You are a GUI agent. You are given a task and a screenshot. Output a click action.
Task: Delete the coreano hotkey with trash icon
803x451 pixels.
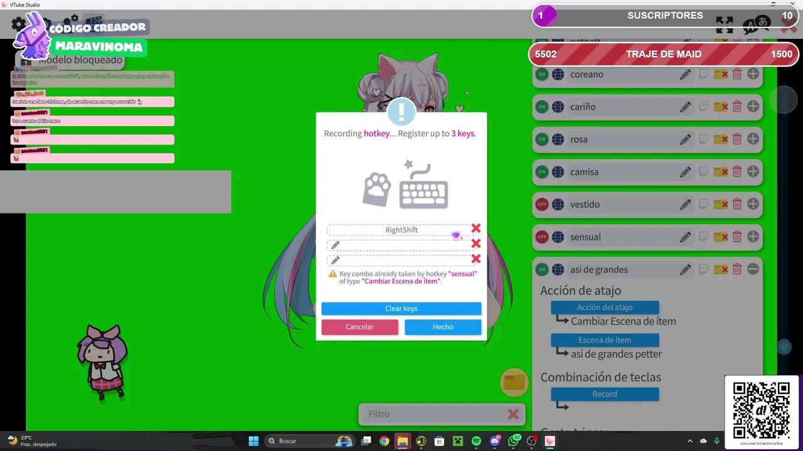click(x=737, y=74)
